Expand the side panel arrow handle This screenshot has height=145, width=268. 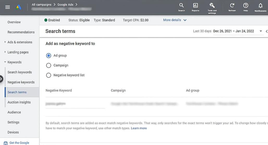click(1, 79)
